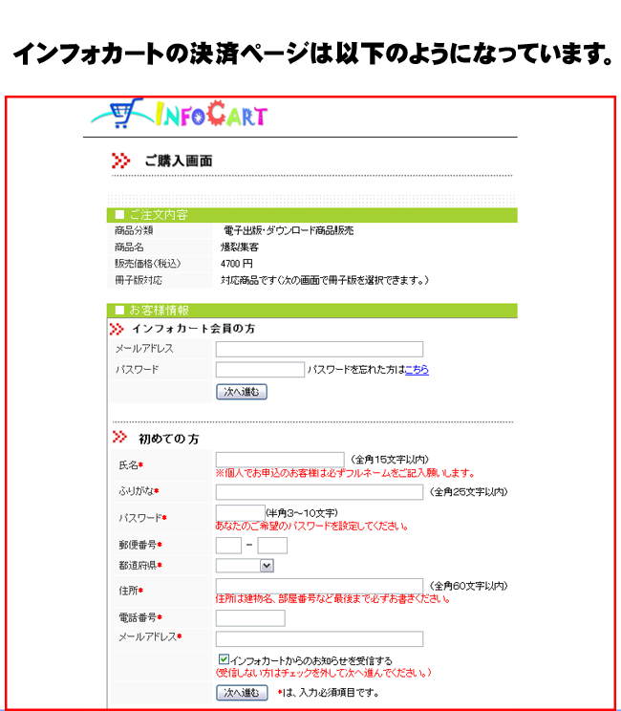Click the (半角3〜10文字) hint text
The height and width of the screenshot is (711, 621).
pyautogui.click(x=302, y=513)
